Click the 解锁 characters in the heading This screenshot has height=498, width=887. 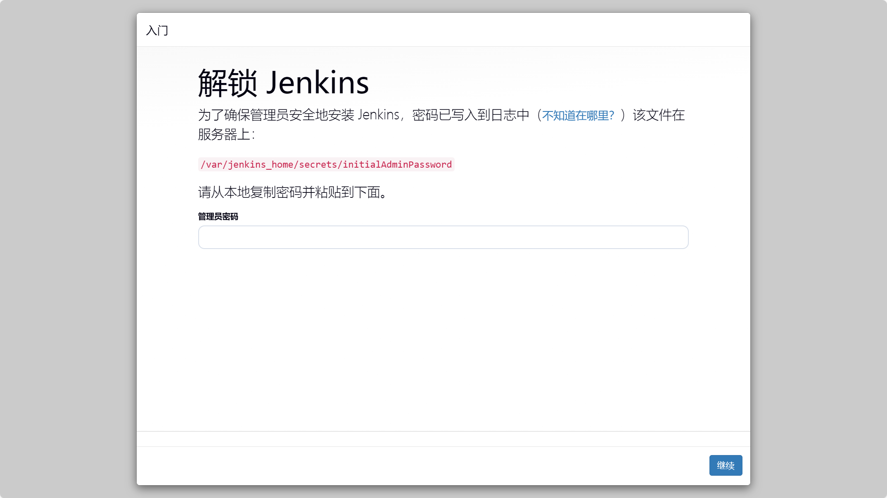[228, 83]
